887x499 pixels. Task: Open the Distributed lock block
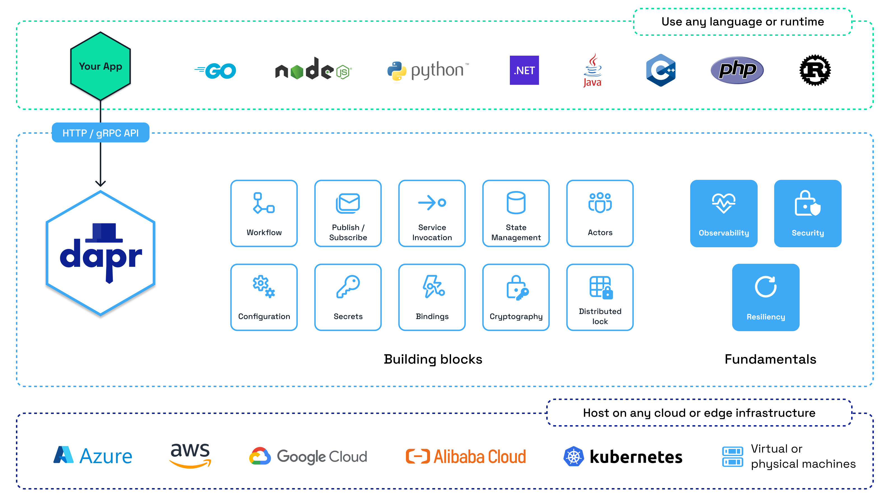tap(600, 297)
